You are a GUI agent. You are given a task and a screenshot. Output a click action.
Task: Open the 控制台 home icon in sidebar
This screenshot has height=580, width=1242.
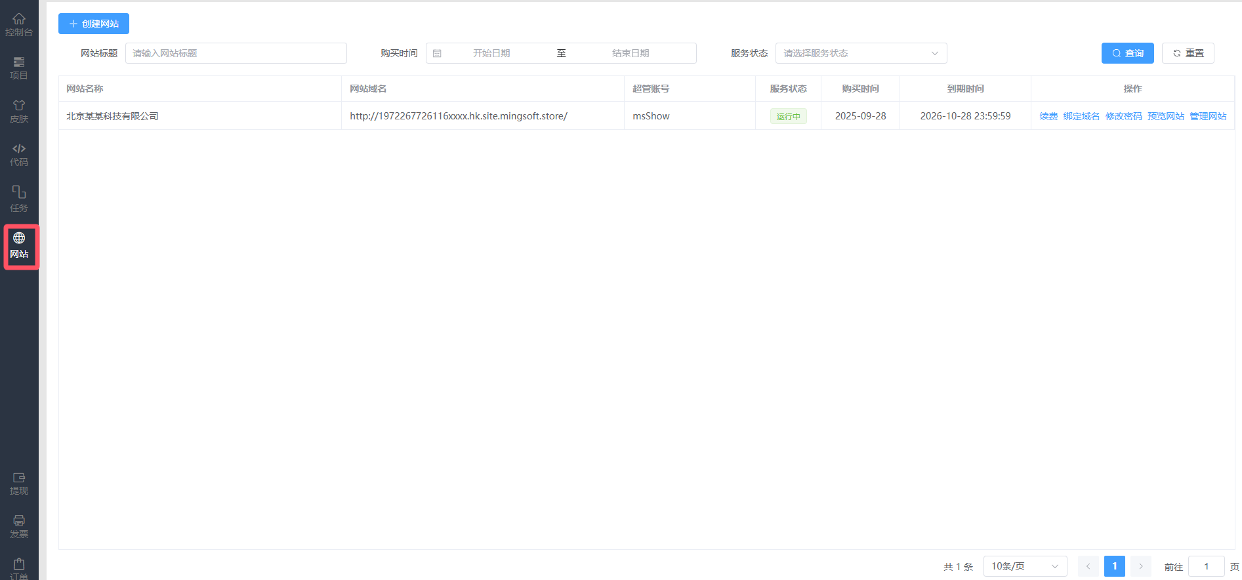point(19,24)
